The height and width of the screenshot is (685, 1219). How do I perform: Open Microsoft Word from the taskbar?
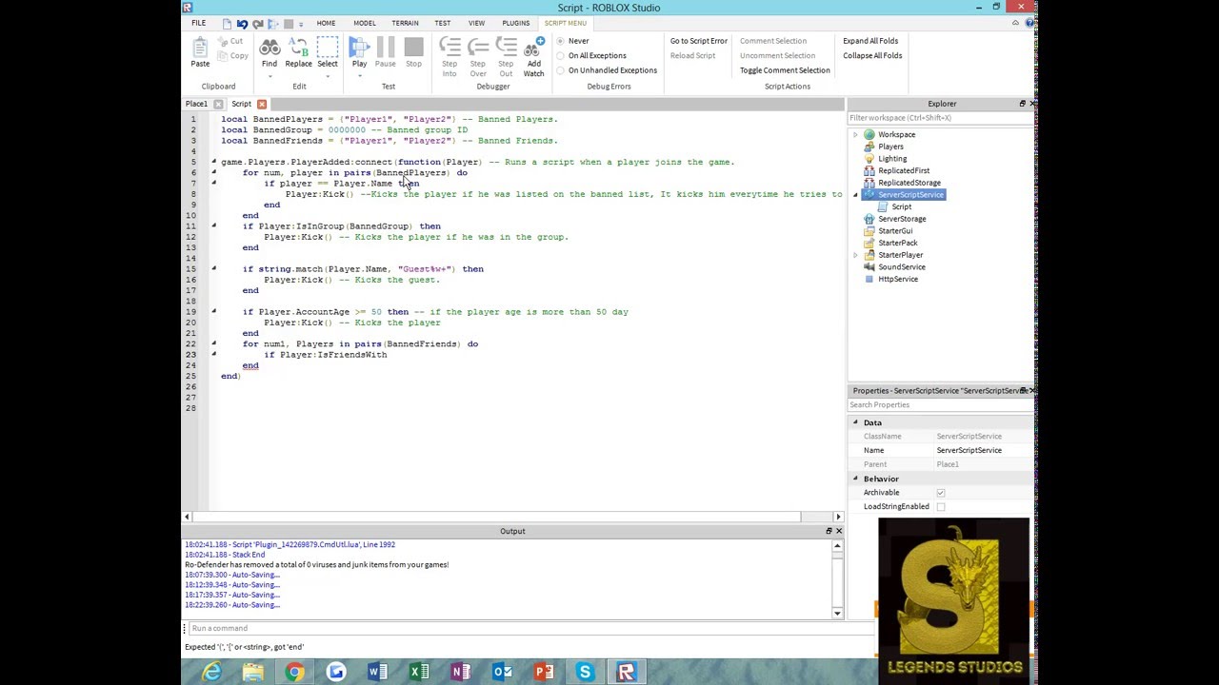[x=378, y=673]
